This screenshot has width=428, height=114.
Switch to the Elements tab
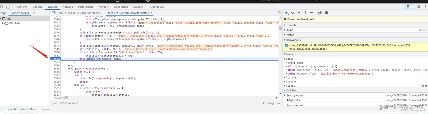point(22,7)
